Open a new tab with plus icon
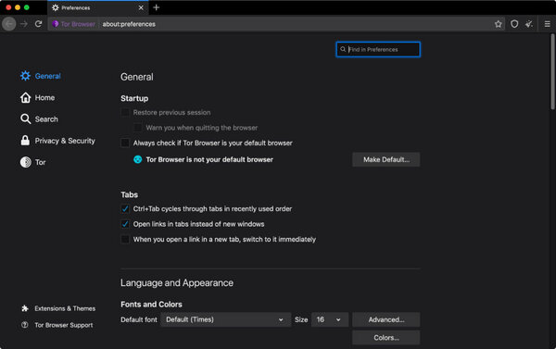The width and height of the screenshot is (556, 349). pos(156,7)
